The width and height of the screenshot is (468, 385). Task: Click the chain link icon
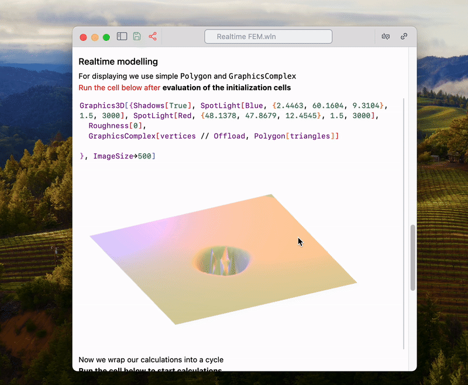[x=404, y=36]
